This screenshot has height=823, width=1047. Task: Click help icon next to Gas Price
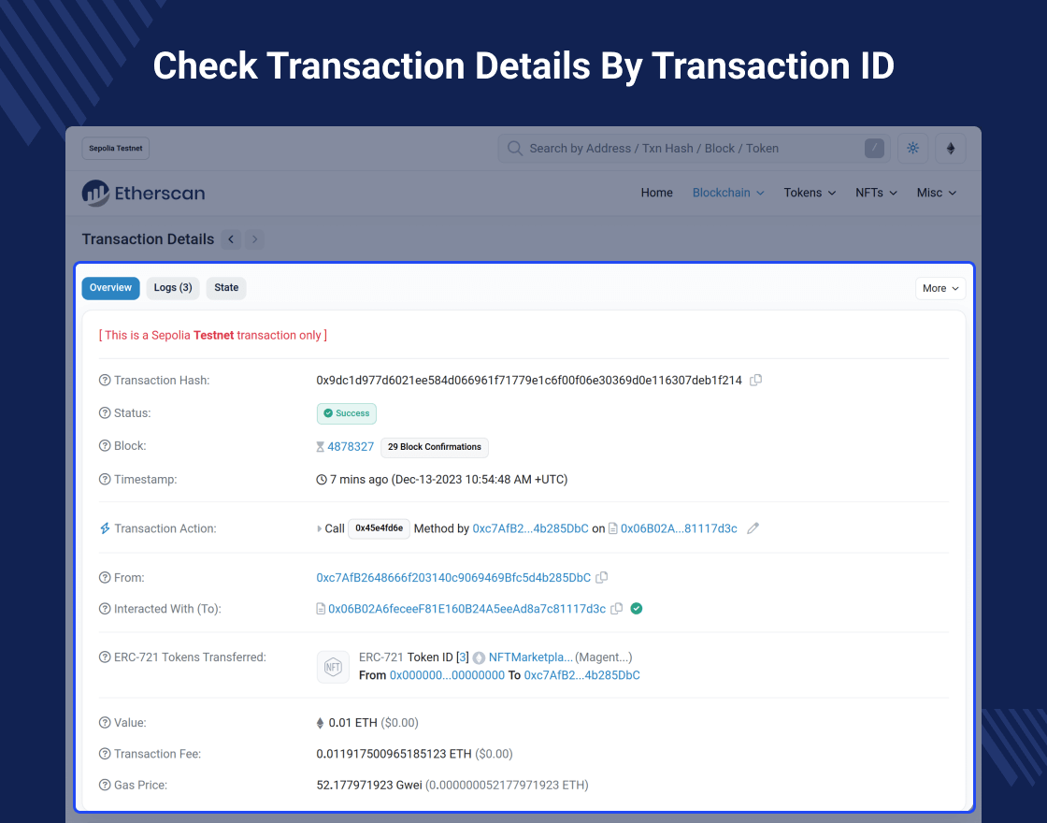coord(105,785)
